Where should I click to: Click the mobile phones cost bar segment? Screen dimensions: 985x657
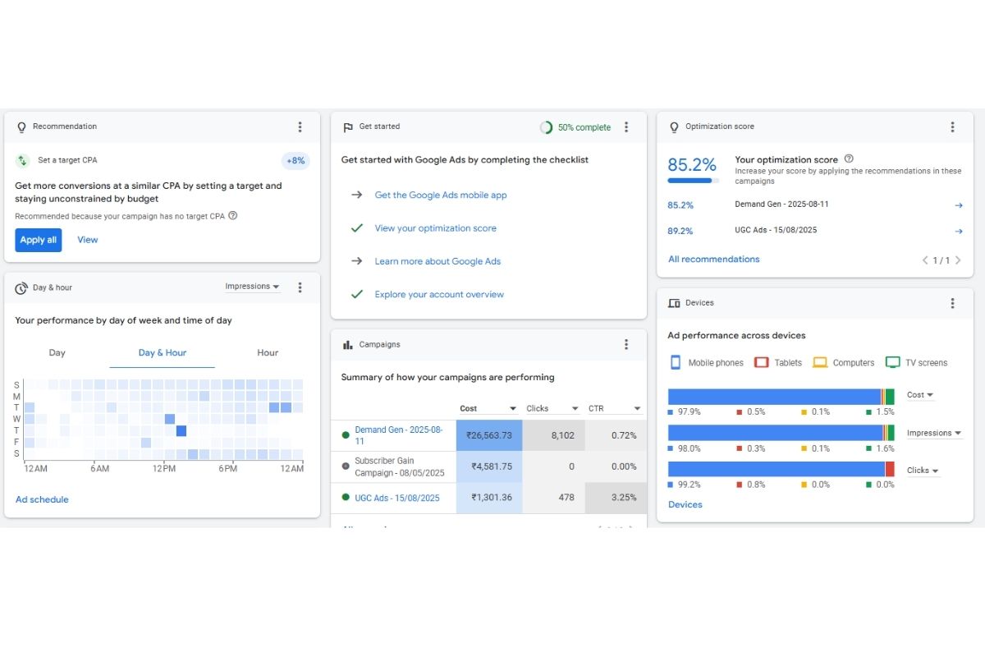click(773, 397)
